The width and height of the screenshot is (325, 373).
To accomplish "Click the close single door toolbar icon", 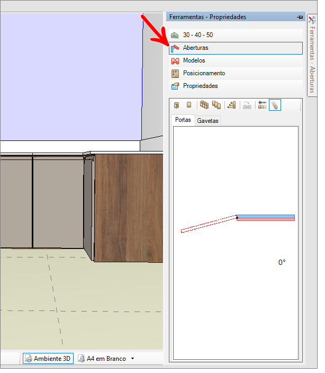I will [x=189, y=105].
